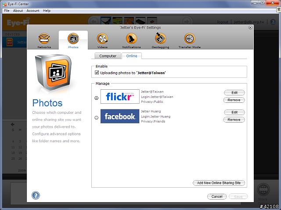
Task: Click the large Photos cube icon
Action: pyautogui.click(x=53, y=72)
